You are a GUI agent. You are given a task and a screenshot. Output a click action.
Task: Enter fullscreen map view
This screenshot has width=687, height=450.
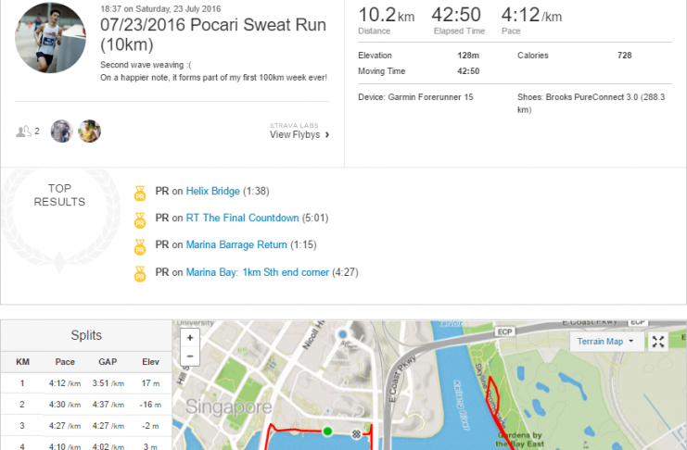[x=658, y=342]
